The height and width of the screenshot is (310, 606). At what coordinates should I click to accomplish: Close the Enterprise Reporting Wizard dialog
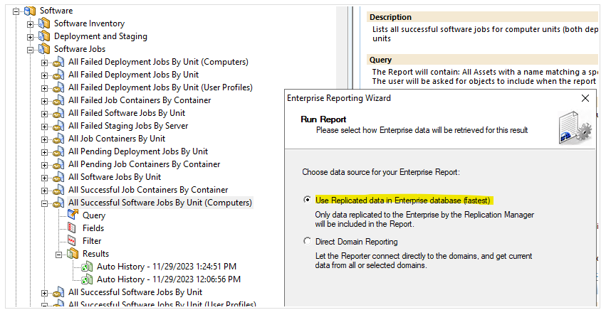click(x=585, y=98)
